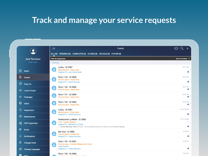Click avatar icon of Room 103 event

pyautogui.click(x=54, y=79)
